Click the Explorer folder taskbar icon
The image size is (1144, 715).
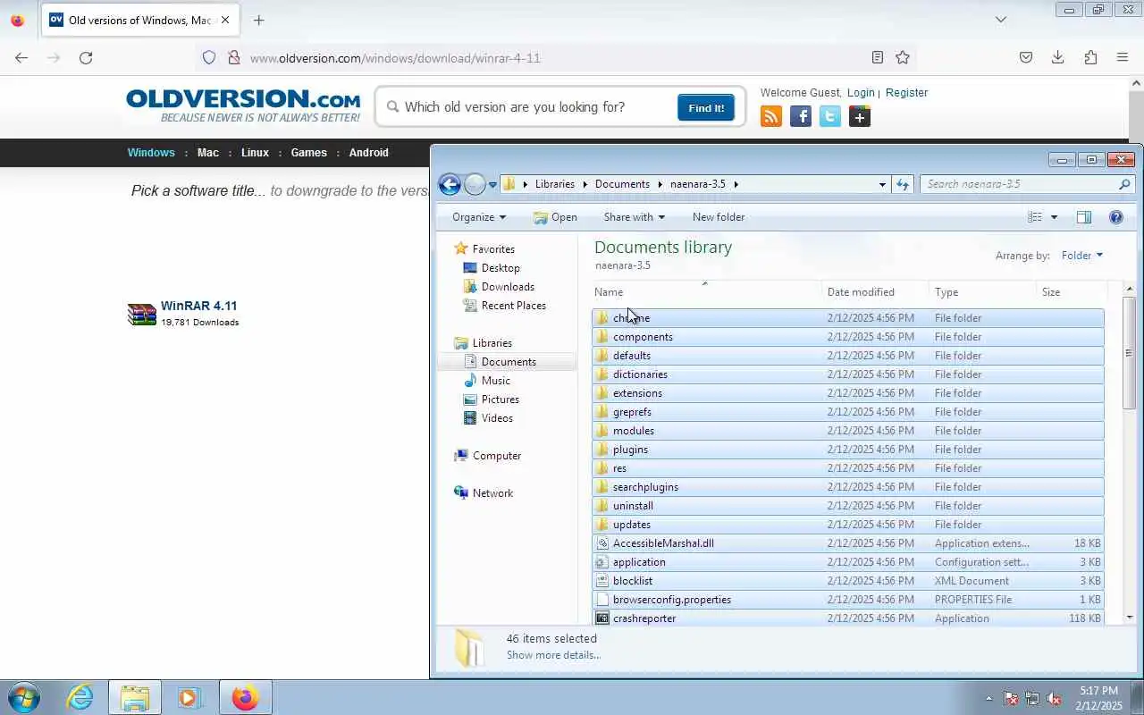pyautogui.click(x=135, y=697)
